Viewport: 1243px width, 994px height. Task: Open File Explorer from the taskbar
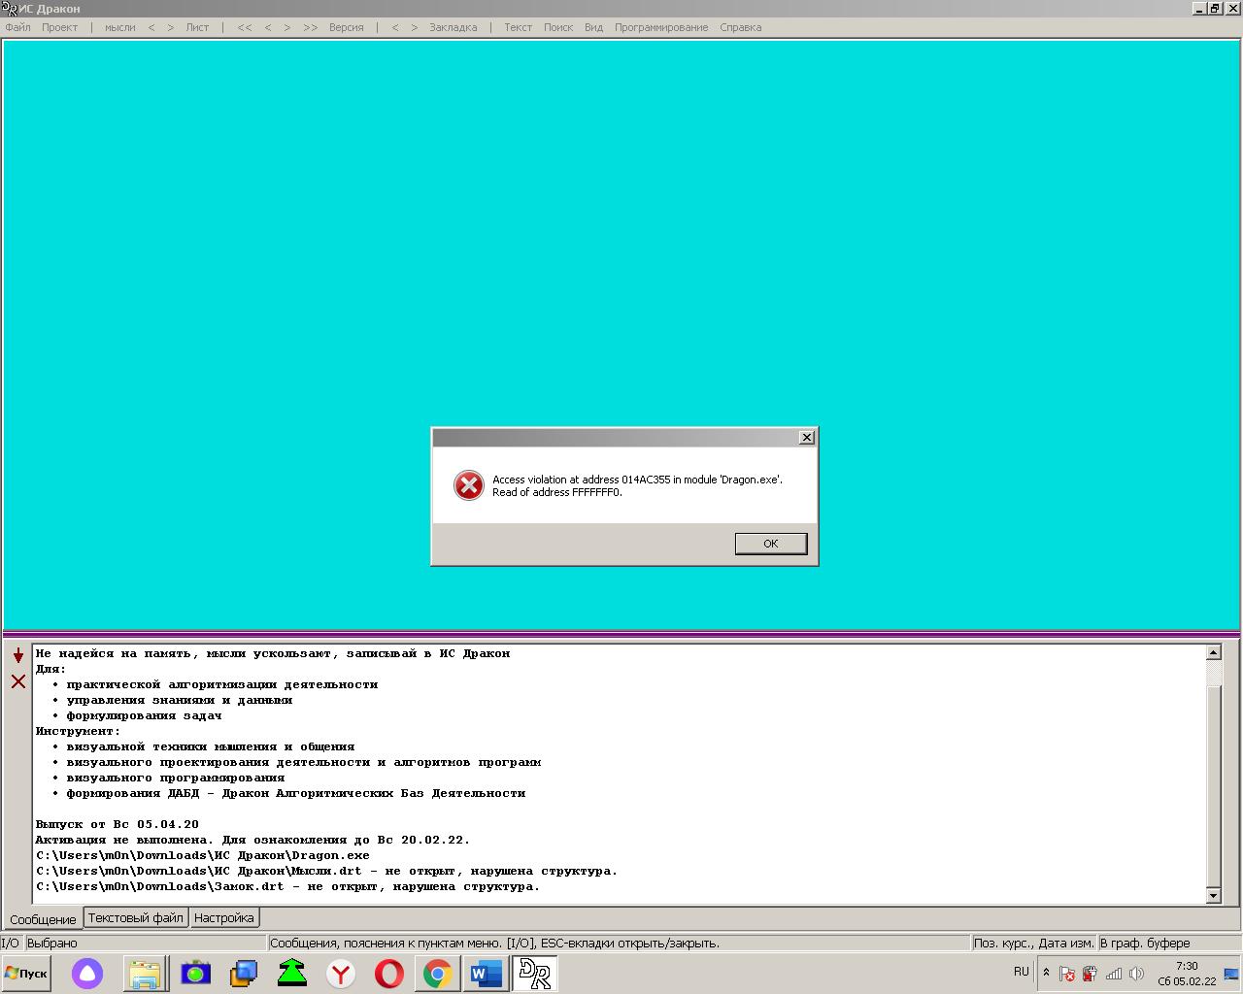coord(145,974)
